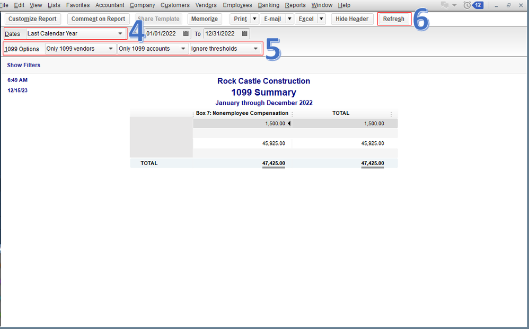This screenshot has width=529, height=329.
Task: Open the Company menu
Action: pos(143,5)
